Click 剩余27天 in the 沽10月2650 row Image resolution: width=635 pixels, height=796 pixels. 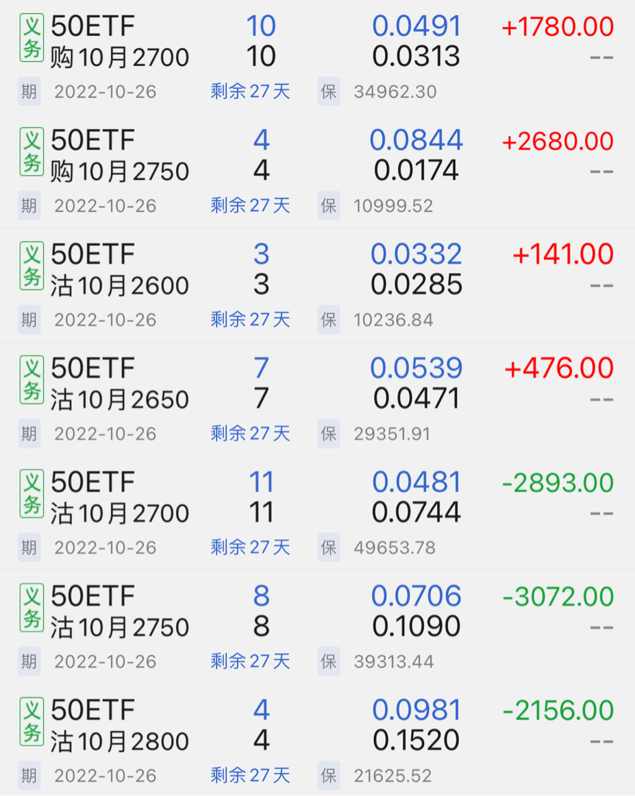251,433
